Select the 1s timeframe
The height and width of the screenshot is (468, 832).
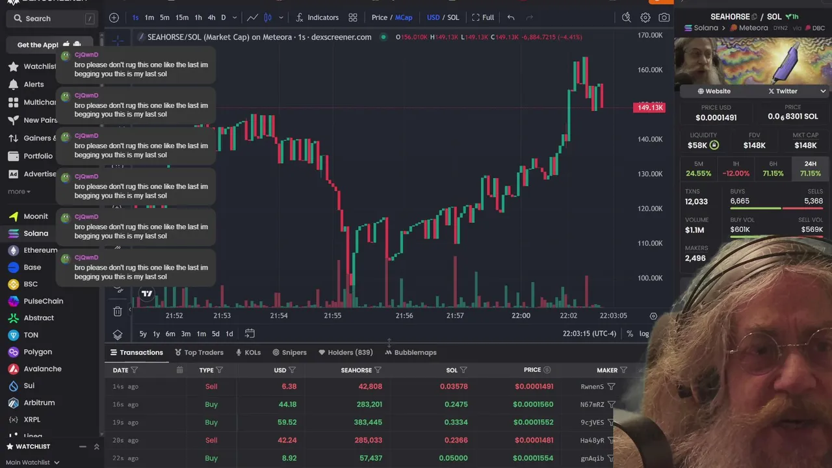[x=135, y=18]
